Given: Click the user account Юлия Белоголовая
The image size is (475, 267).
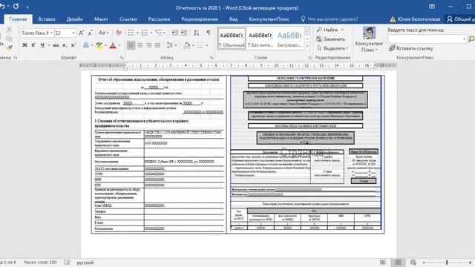Looking at the screenshot, I should (x=415, y=19).
